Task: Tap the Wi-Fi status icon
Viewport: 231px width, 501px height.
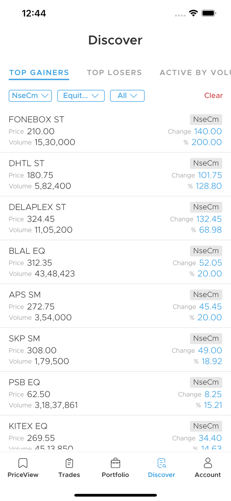Action: coord(194,14)
